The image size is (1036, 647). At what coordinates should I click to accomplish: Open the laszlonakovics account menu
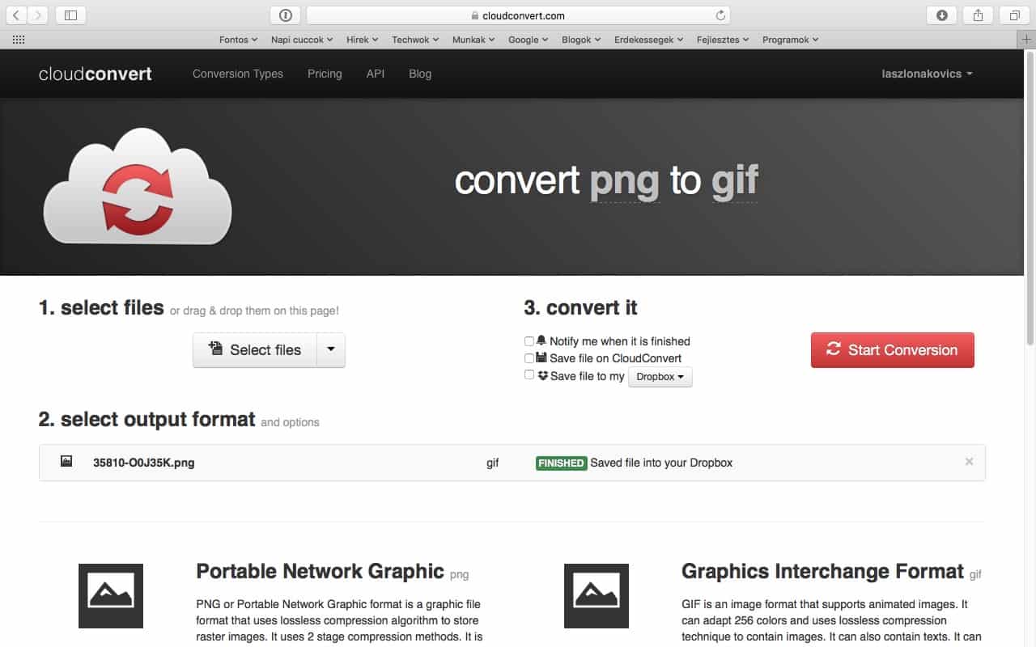coord(927,74)
